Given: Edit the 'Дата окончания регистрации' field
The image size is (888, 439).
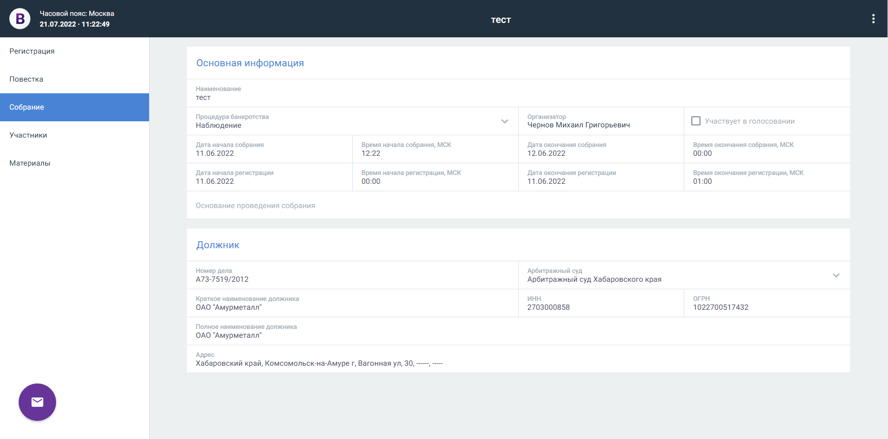Looking at the screenshot, I should pos(601,177).
